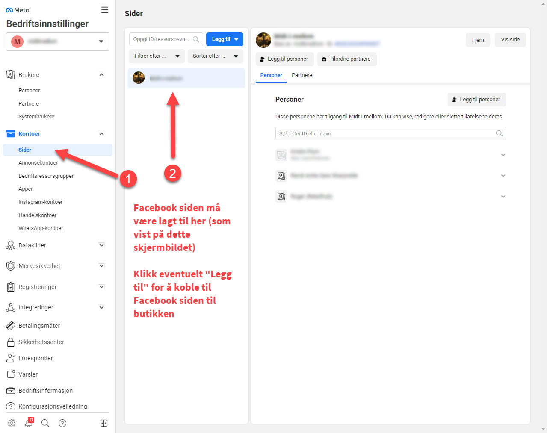Open Handelskontoer
Image resolution: width=547 pixels, height=433 pixels.
tap(38, 215)
